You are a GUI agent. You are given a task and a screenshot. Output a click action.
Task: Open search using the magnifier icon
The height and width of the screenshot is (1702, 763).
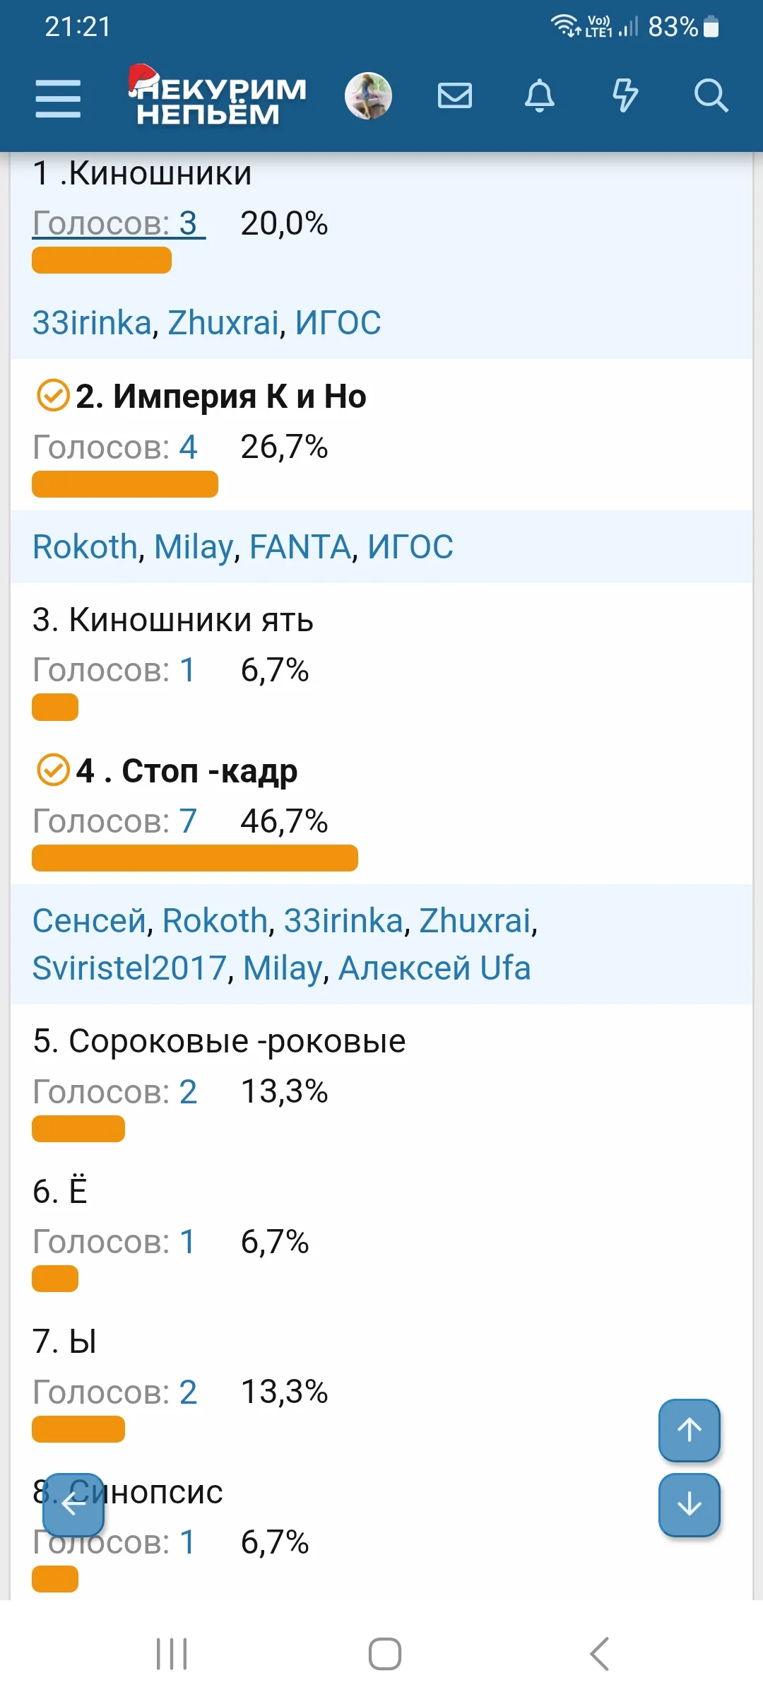[x=711, y=97]
